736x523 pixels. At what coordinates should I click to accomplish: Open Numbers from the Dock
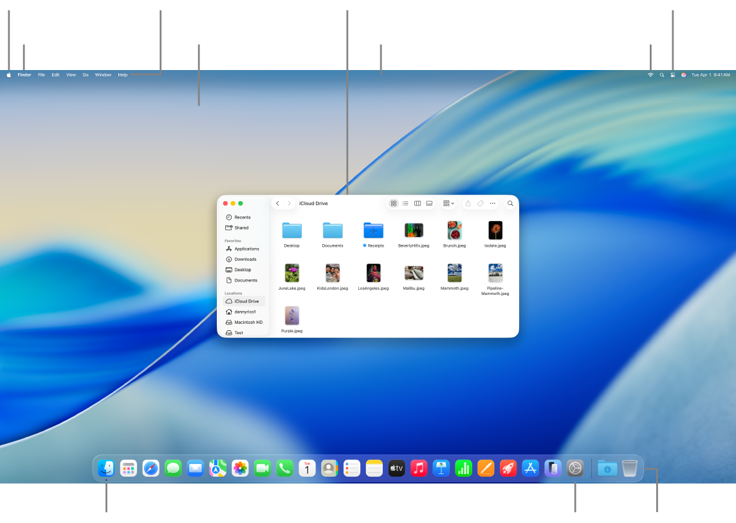(x=463, y=468)
